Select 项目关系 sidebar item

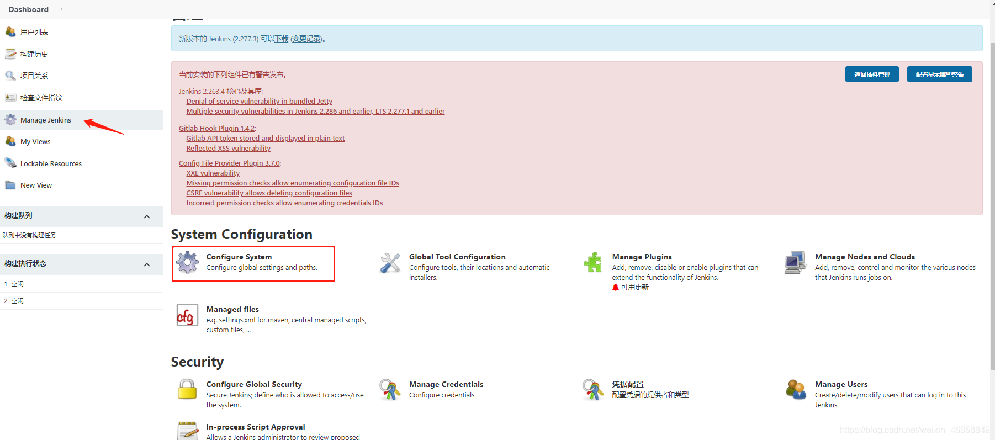pos(34,76)
